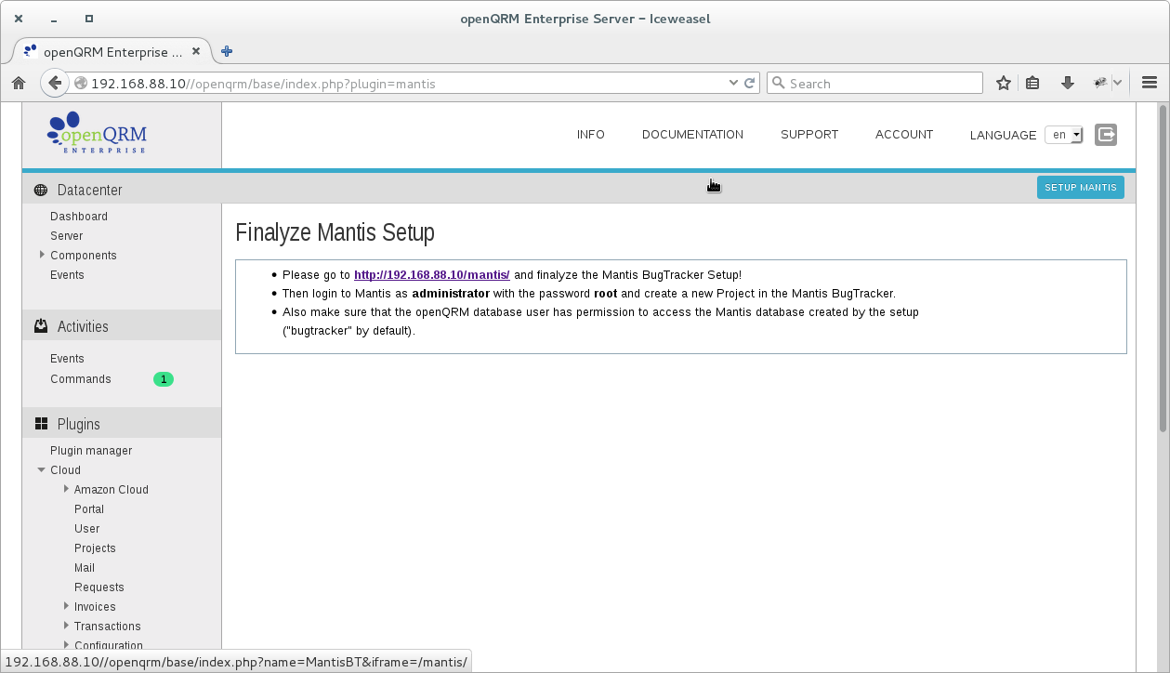The width and height of the screenshot is (1170, 673).
Task: Expand the Amazon Cloud node
Action: pyautogui.click(x=66, y=489)
